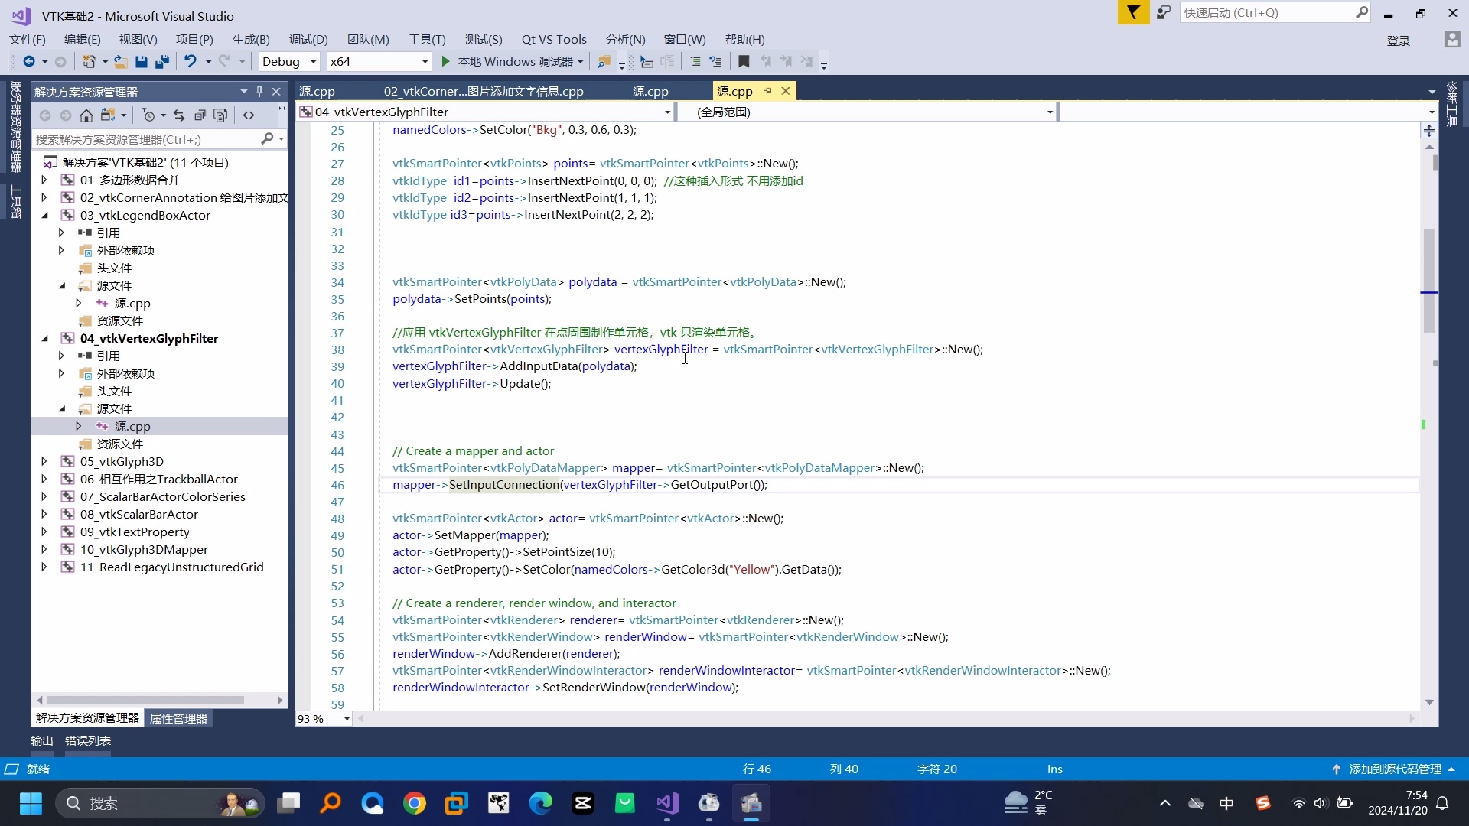Toggle auto-hide pin on Solution Explorer panel
The image size is (1469, 826).
pos(259,92)
